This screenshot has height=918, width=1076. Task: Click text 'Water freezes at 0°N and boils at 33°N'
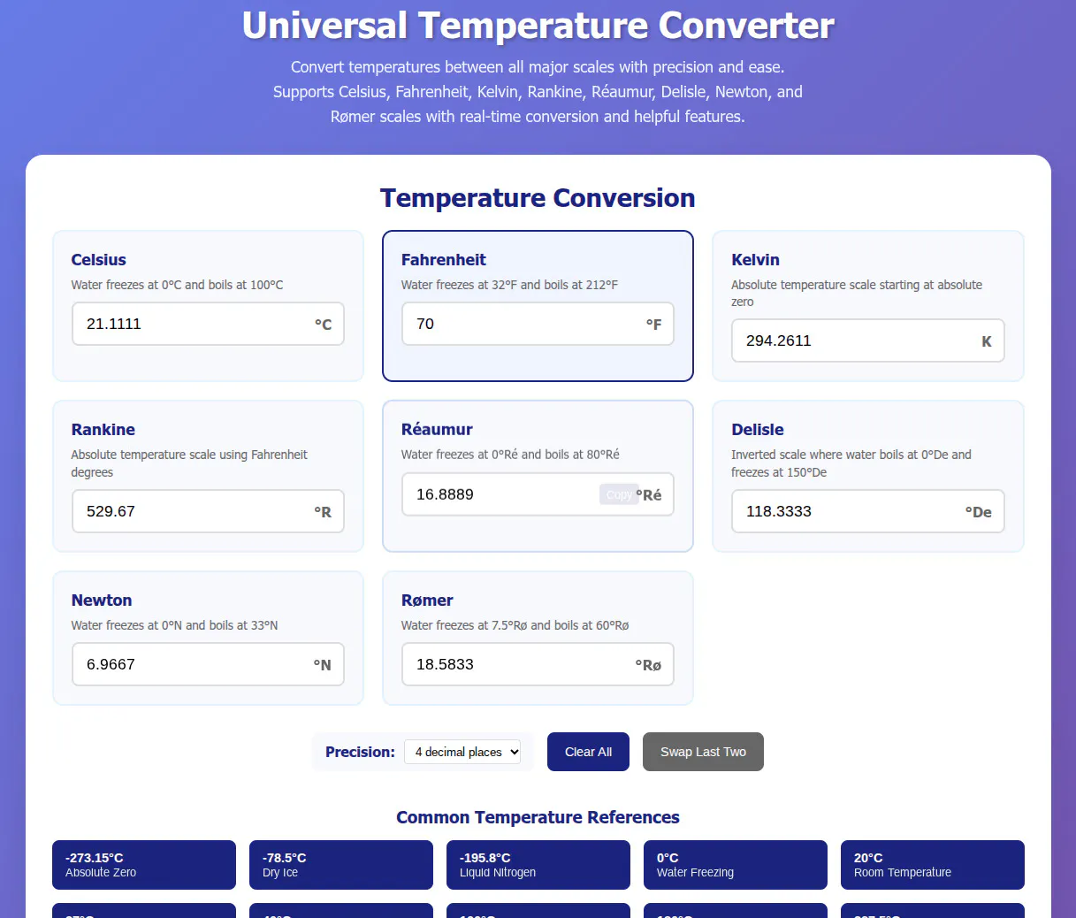174,625
